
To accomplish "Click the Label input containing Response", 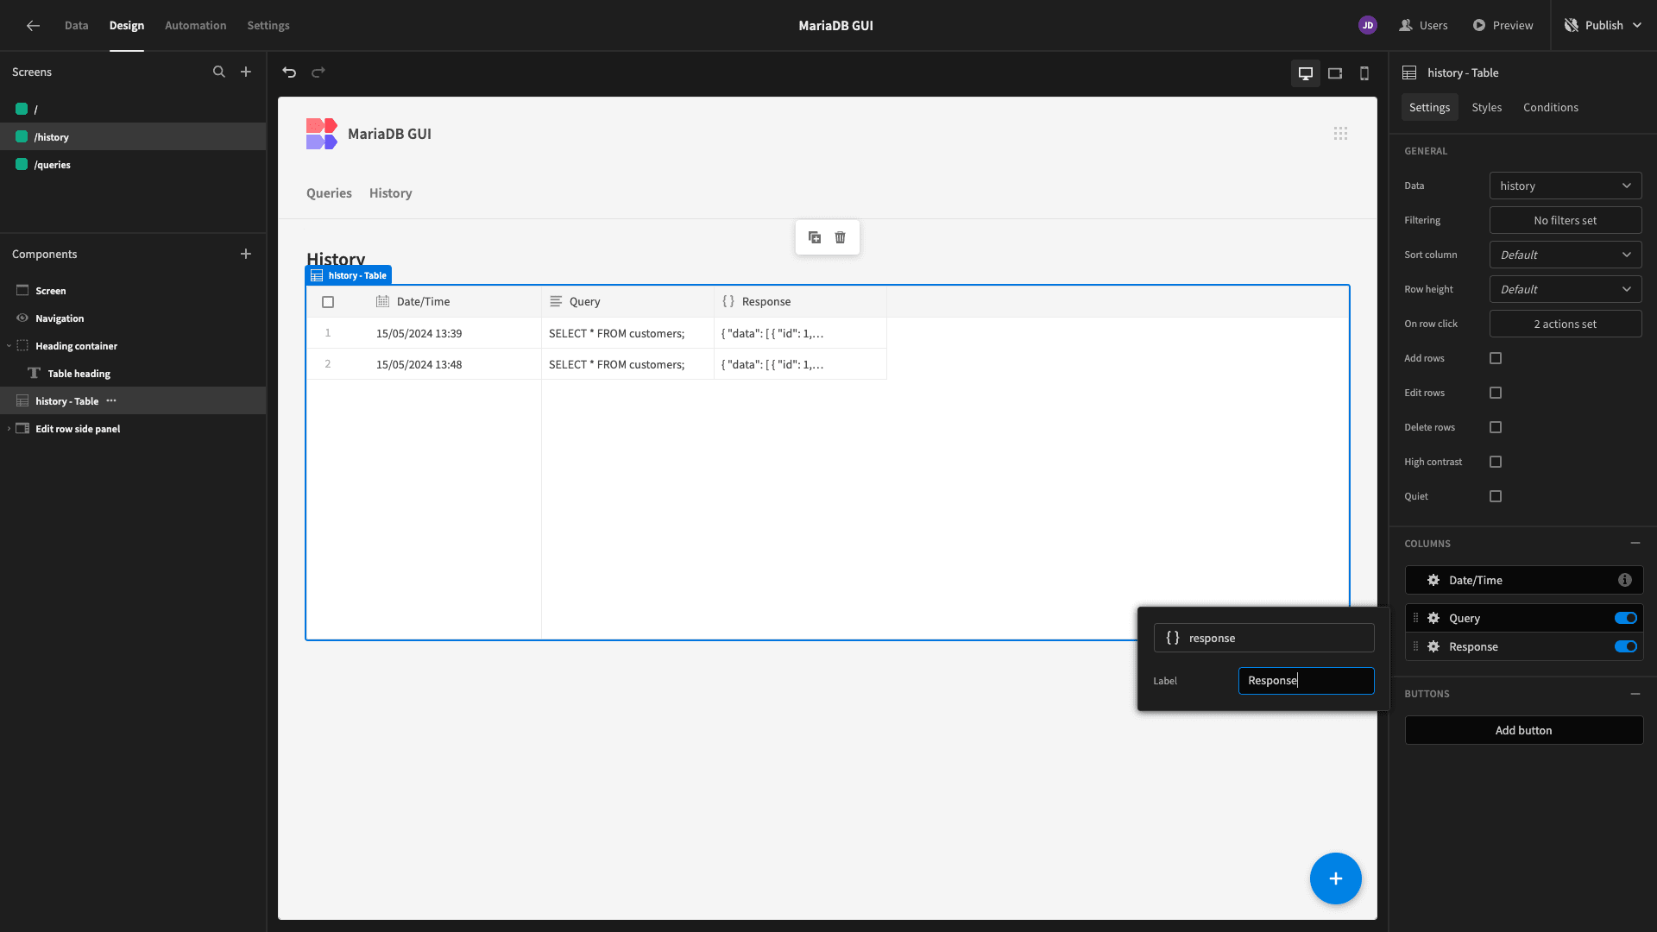I will click(x=1307, y=681).
